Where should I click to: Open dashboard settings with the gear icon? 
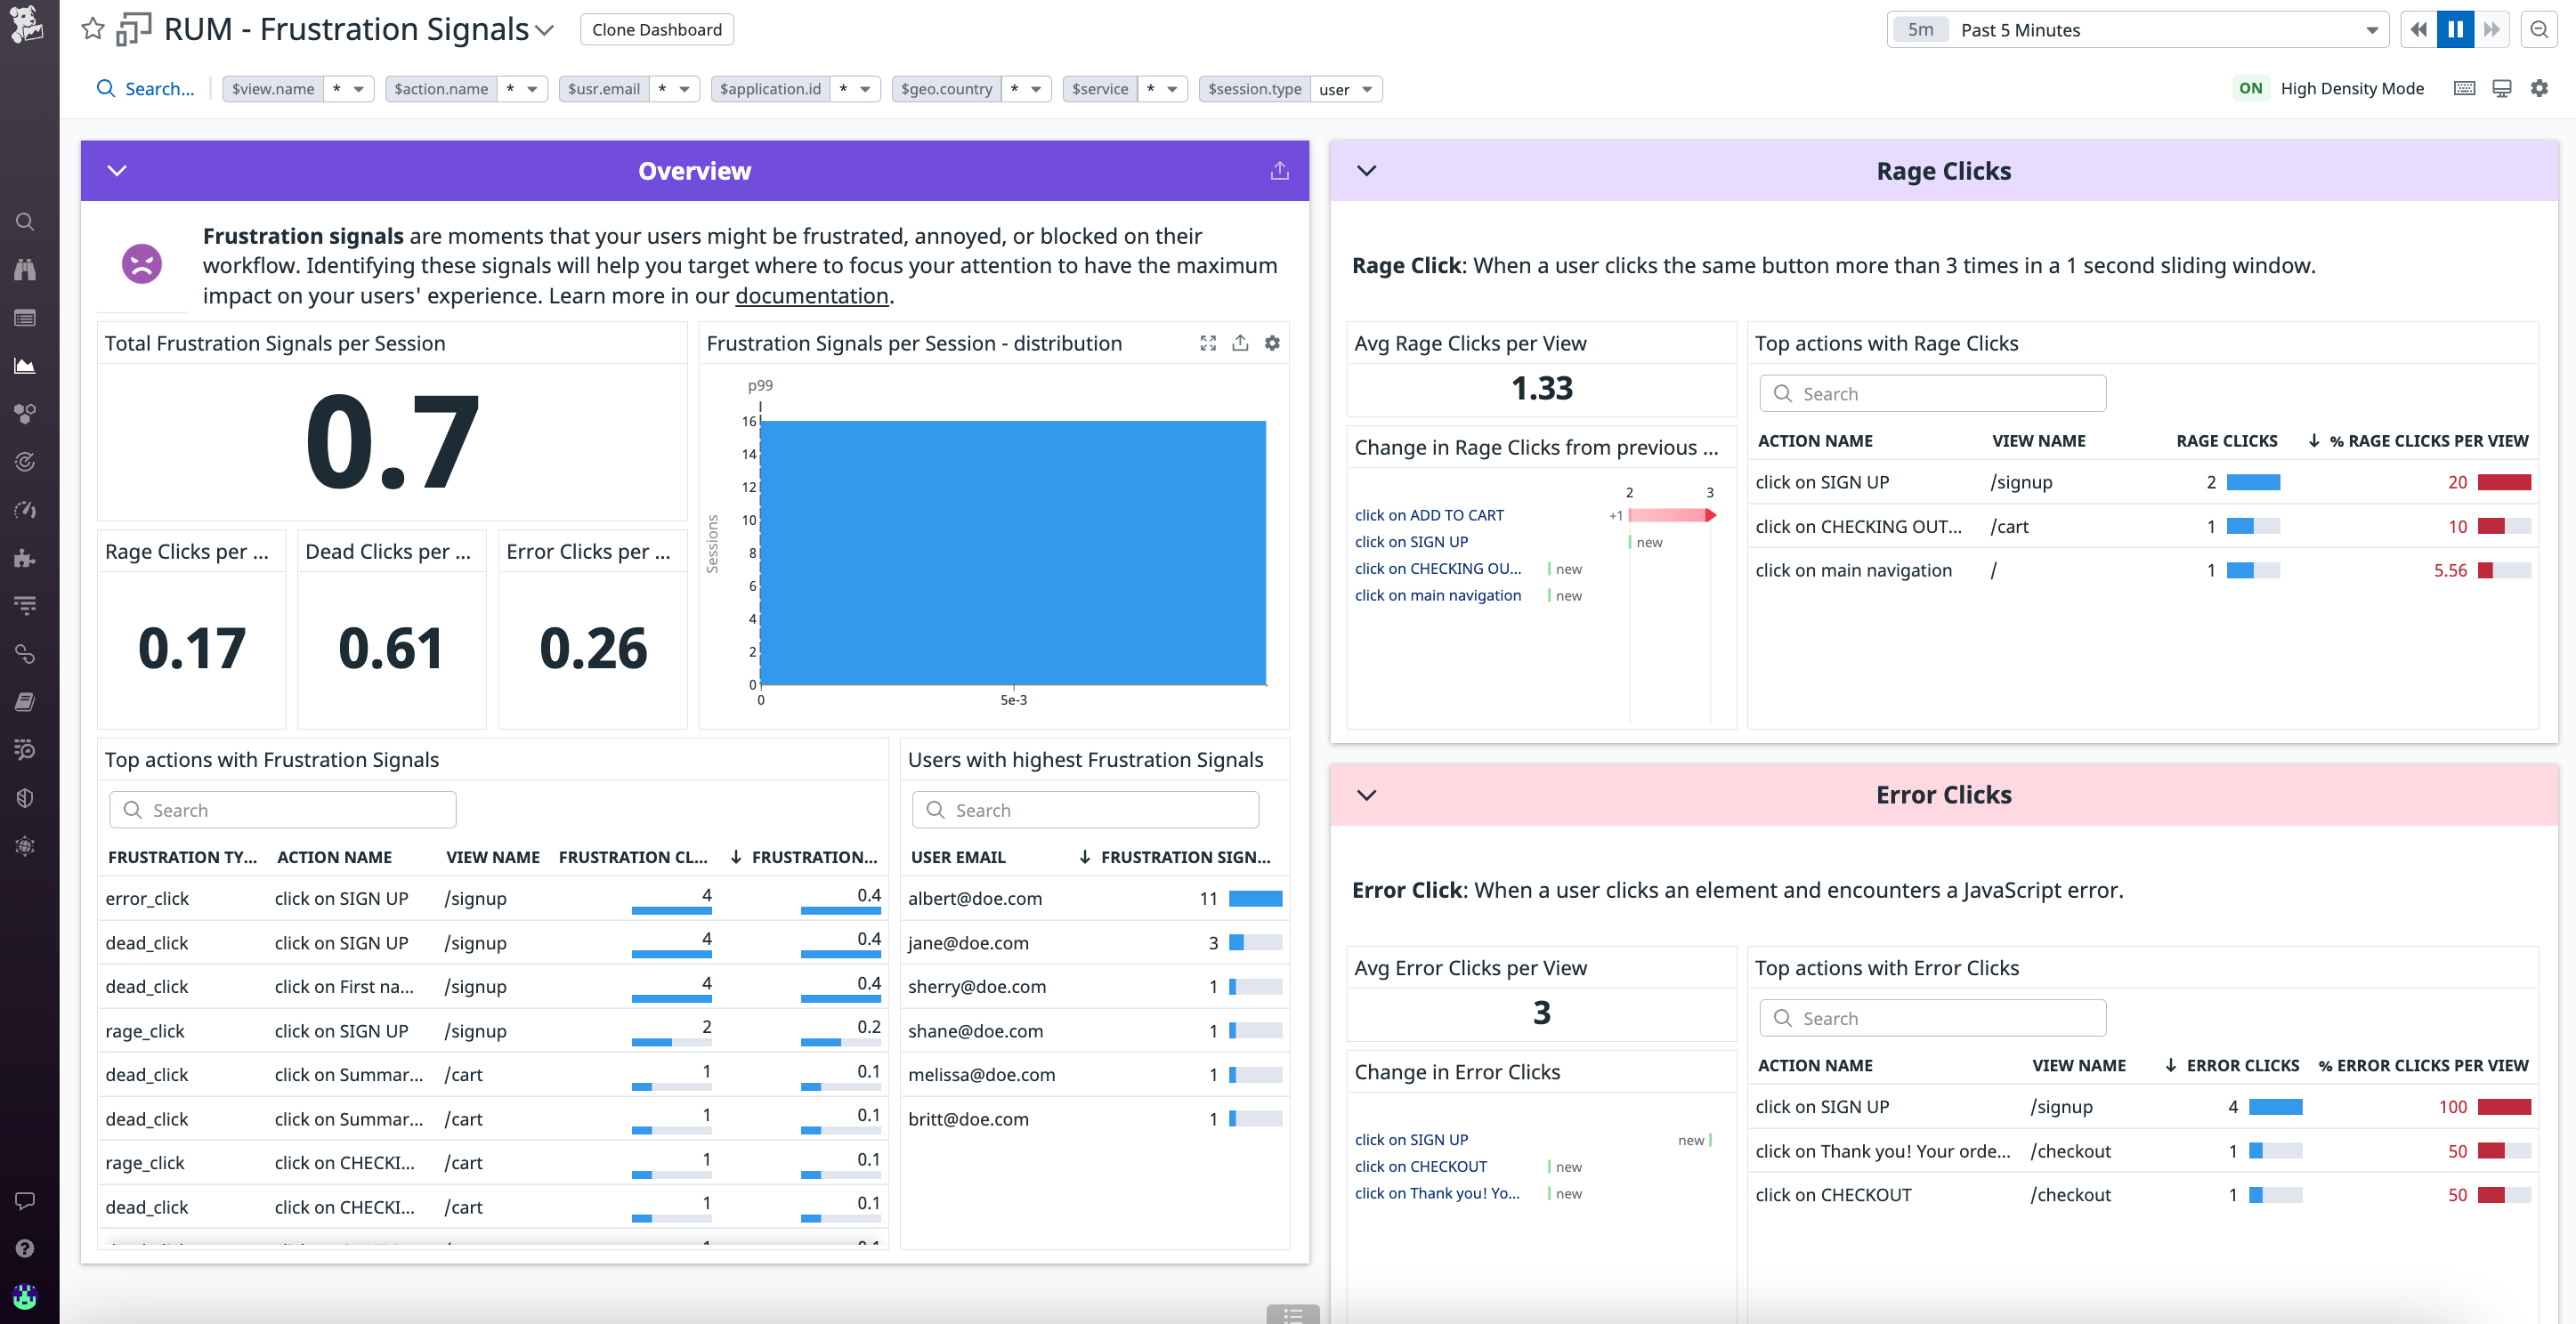[x=2540, y=88]
